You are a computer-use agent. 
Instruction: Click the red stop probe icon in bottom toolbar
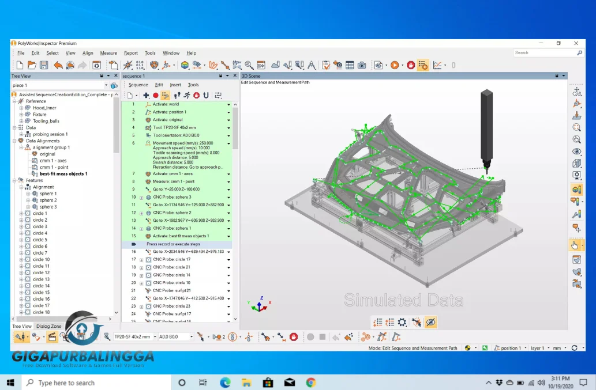coord(294,337)
